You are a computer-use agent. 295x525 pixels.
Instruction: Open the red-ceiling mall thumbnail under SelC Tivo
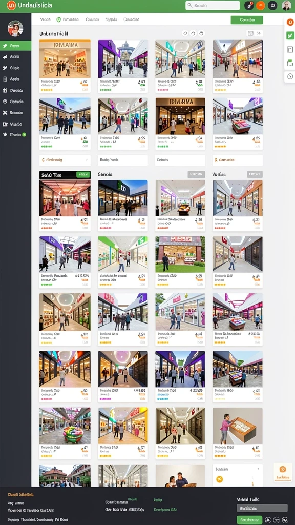(65, 198)
